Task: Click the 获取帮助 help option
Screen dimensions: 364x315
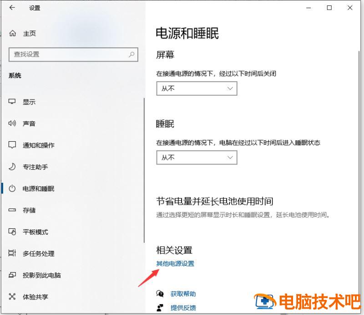Action: pyautogui.click(x=183, y=294)
